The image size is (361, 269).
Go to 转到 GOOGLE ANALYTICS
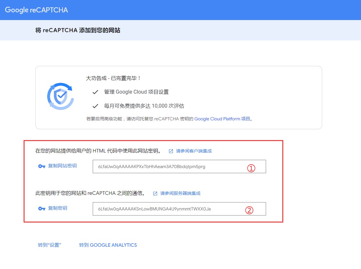pos(108,245)
